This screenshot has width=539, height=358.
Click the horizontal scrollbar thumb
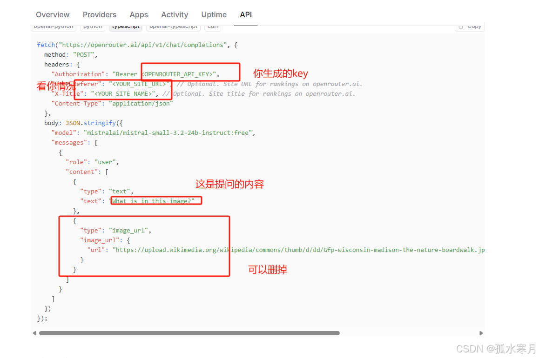[189, 333]
